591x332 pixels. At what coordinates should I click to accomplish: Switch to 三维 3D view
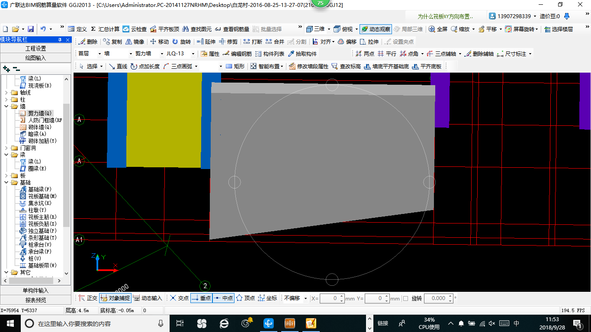pos(315,29)
